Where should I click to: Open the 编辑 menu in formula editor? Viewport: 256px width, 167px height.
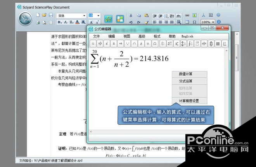(x=111, y=36)
